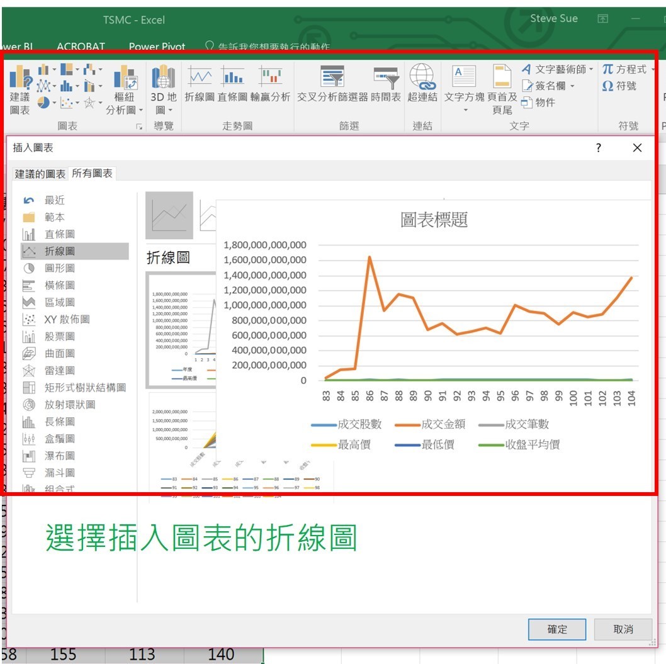Insert a Line sparkline (折線圖) from ribbon
The image size is (666, 664).
199,84
